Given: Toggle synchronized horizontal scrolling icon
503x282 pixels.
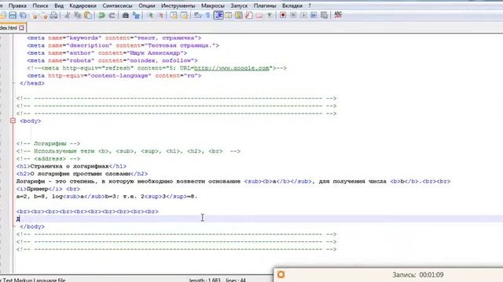Looking at the screenshot, I should [184, 15].
